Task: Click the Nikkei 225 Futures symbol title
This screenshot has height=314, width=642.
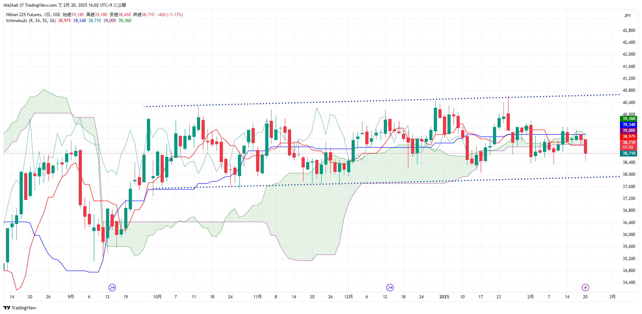Action: [24, 15]
